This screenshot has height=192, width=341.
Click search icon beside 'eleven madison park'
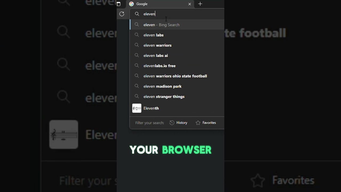click(137, 86)
